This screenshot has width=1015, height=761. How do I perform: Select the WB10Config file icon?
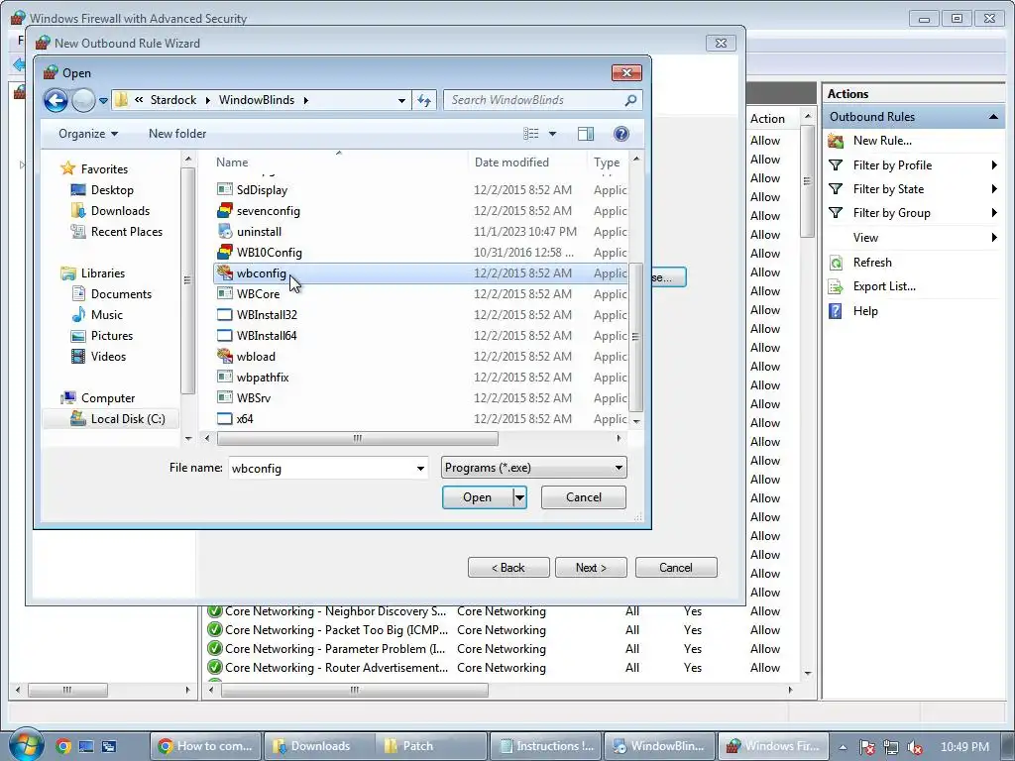pyautogui.click(x=225, y=252)
